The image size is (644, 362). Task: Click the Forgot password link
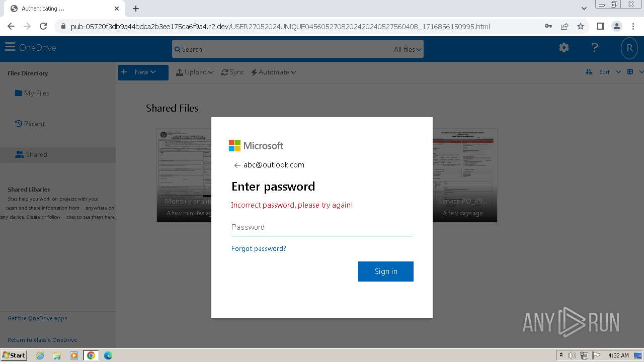(259, 248)
